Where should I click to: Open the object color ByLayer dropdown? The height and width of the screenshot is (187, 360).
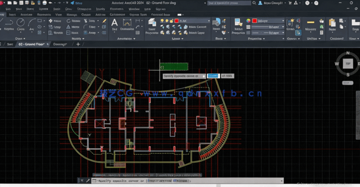pyautogui.click(x=283, y=21)
